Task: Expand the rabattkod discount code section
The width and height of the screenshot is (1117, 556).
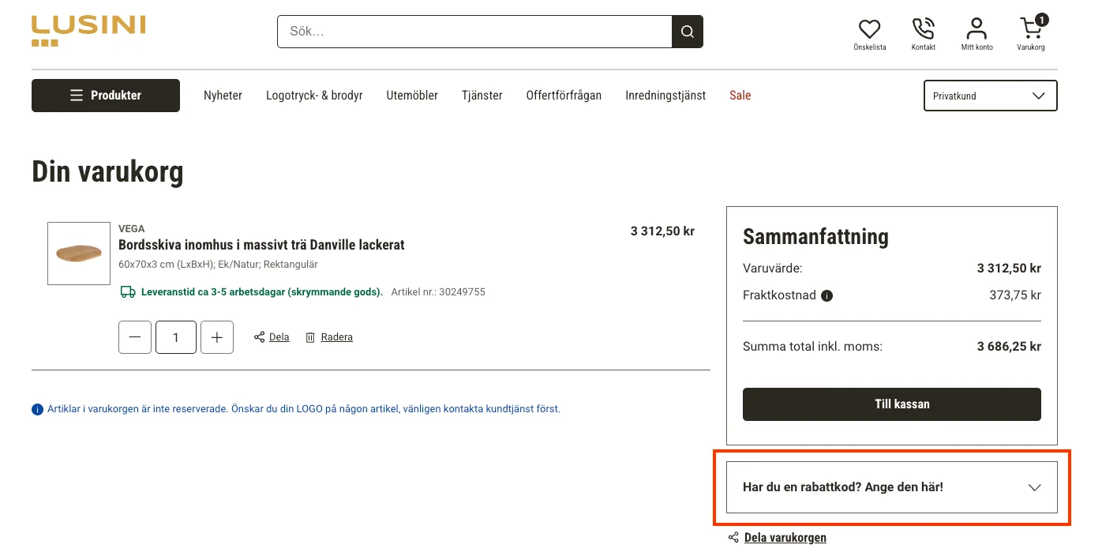Action: [x=891, y=487]
